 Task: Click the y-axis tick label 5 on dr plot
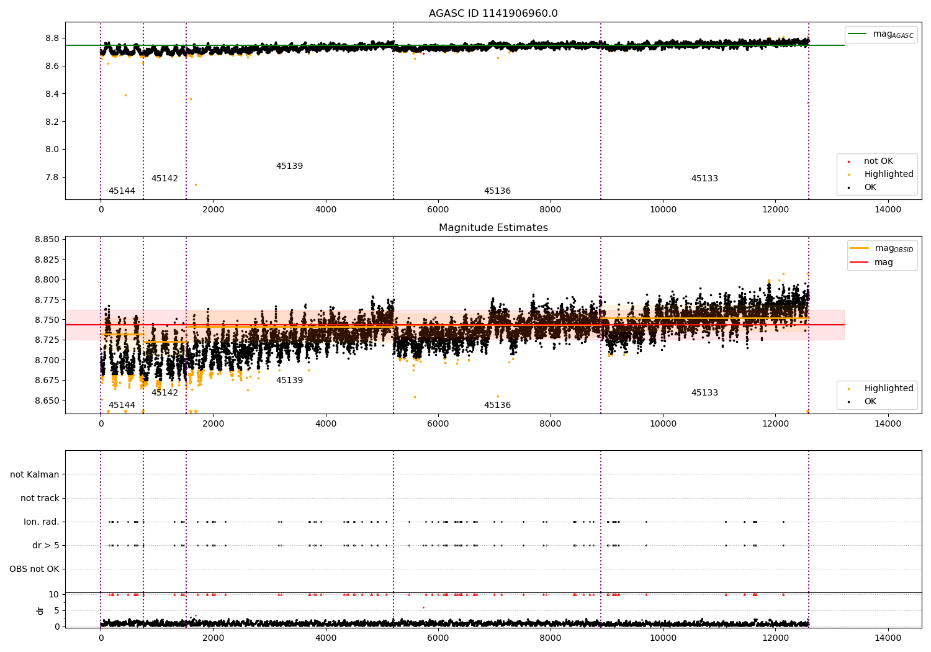click(56, 610)
